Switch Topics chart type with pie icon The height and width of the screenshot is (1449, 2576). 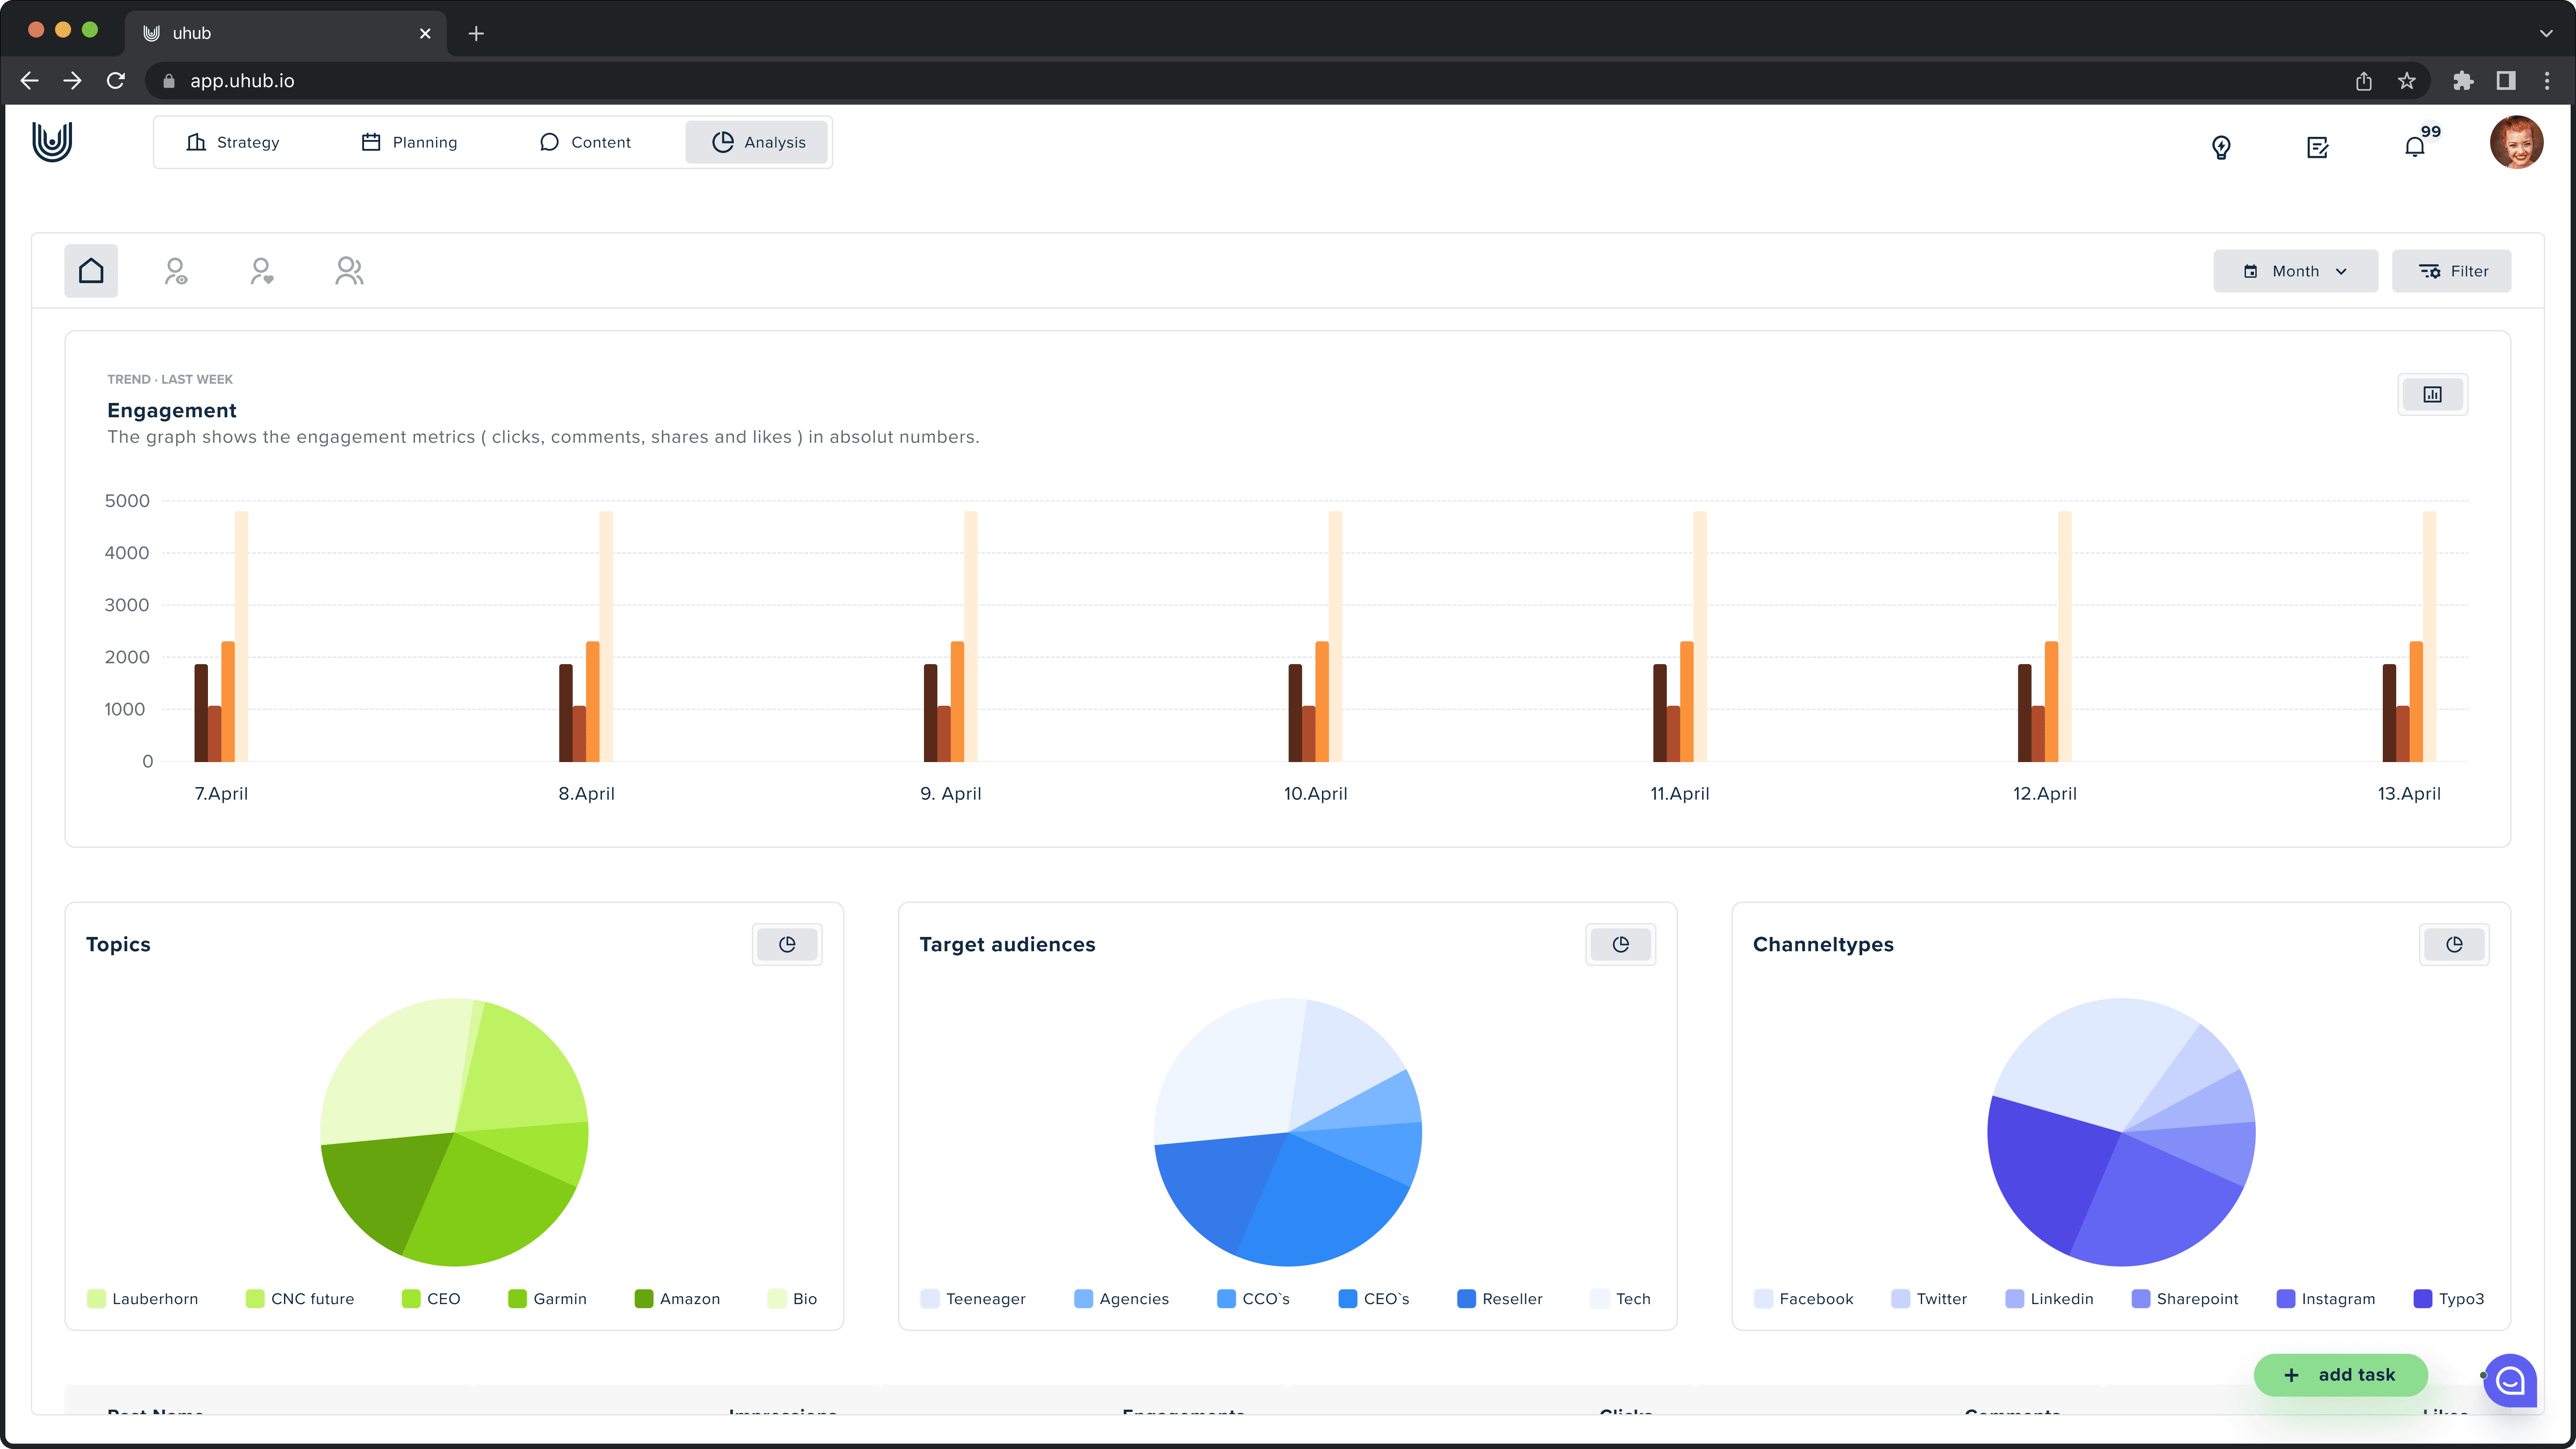787,944
